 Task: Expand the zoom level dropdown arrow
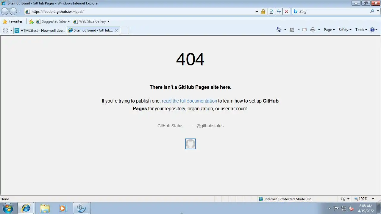[x=373, y=199]
